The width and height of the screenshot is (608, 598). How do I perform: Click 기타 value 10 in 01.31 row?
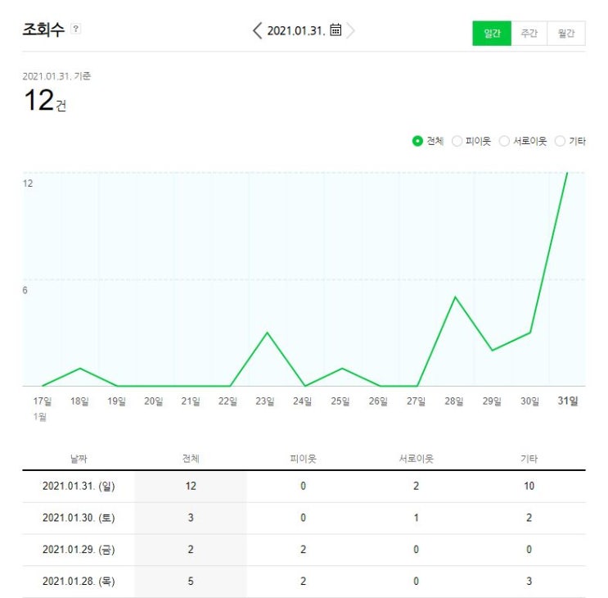529,486
